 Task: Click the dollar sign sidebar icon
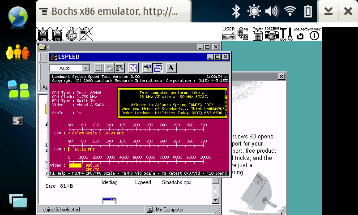[x=17, y=121]
